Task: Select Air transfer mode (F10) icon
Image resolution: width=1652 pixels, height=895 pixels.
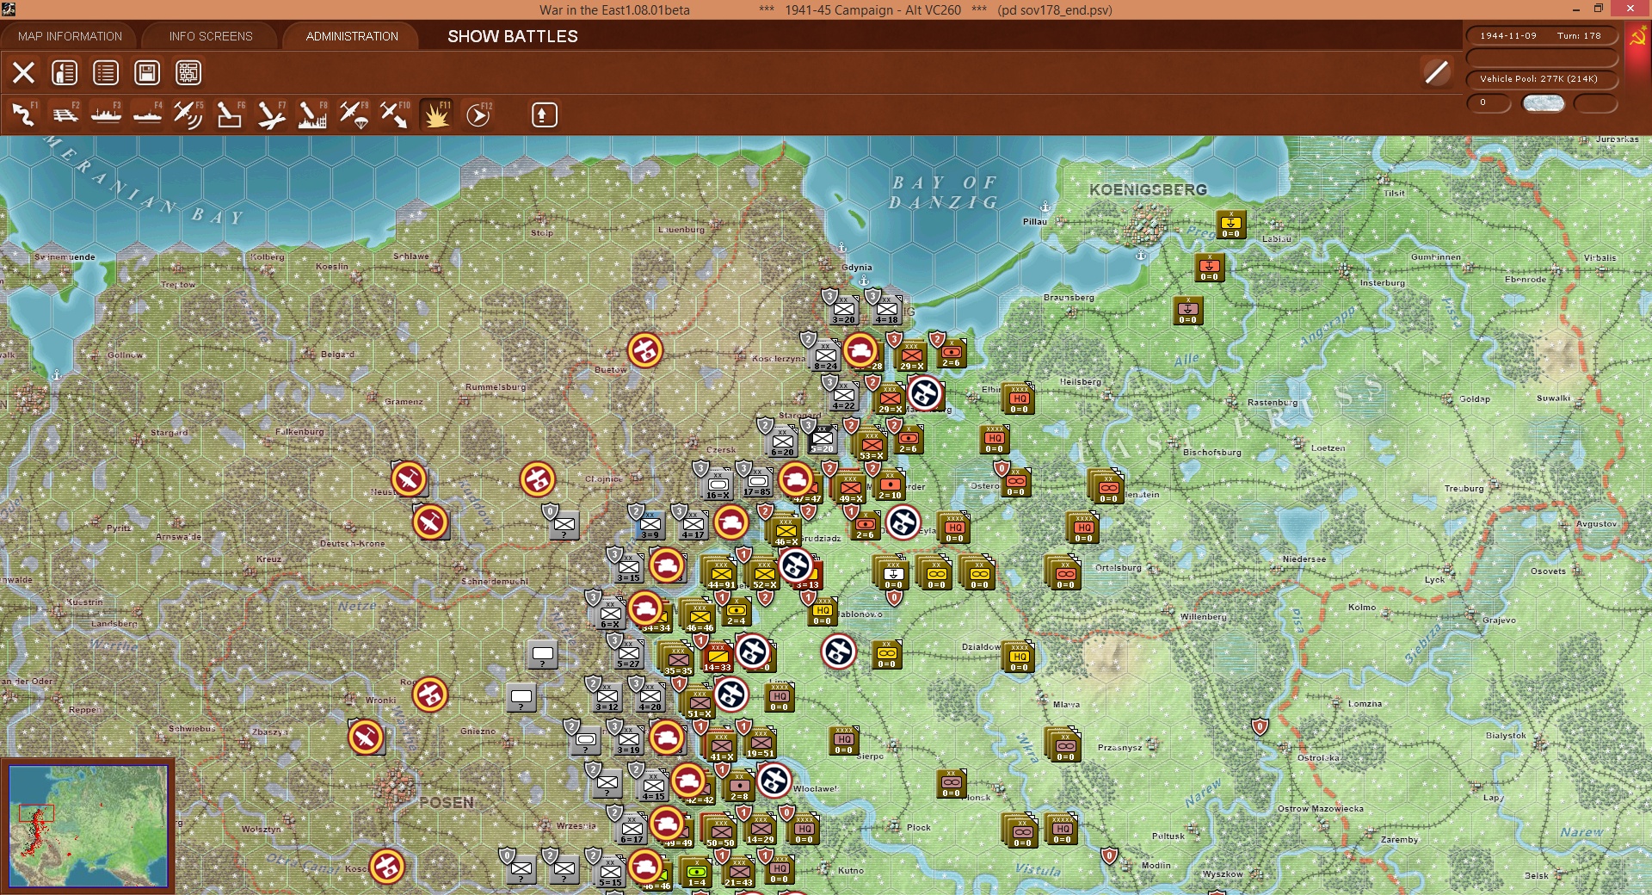Action: coord(395,114)
